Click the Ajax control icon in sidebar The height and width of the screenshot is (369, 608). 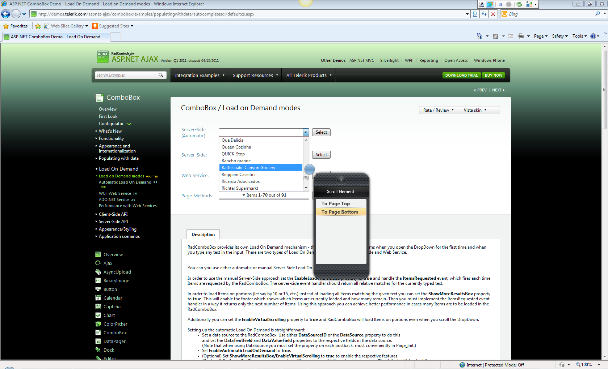(x=98, y=263)
